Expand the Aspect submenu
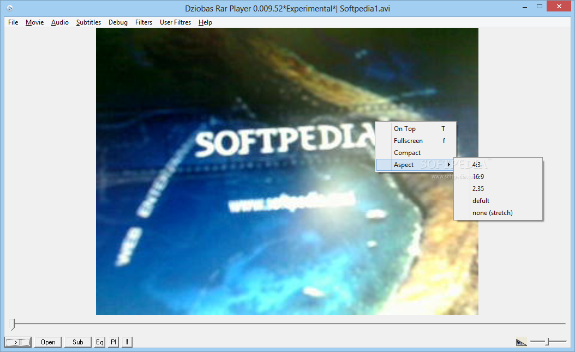The height and width of the screenshot is (352, 575). 416,165
